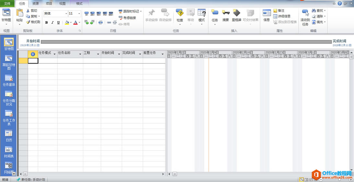Click the 100% complete progress icon

coord(111,14)
